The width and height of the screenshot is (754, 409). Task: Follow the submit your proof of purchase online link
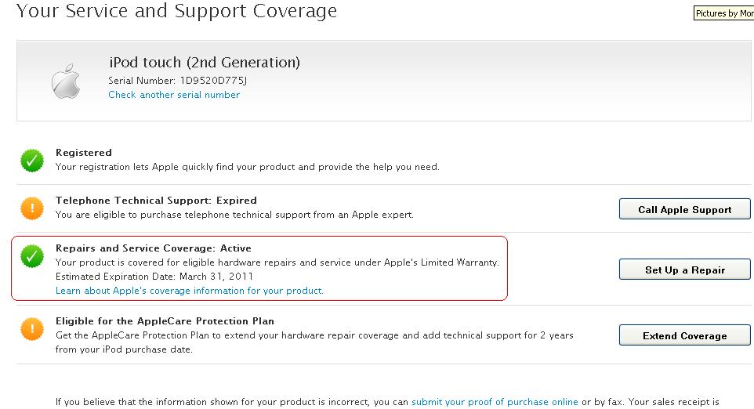[x=495, y=402]
